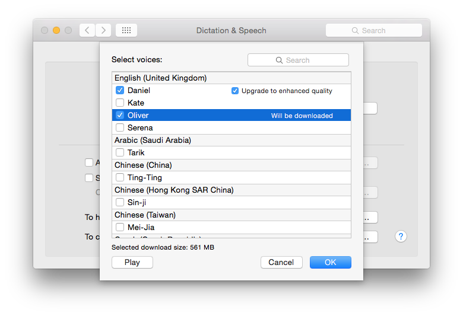Click the Arabic (Saudi Arabia) group header
The width and height of the screenshot is (463, 316).
[x=231, y=140]
